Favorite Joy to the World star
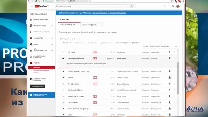Viewport: 208px width, 117px height. [175, 84]
